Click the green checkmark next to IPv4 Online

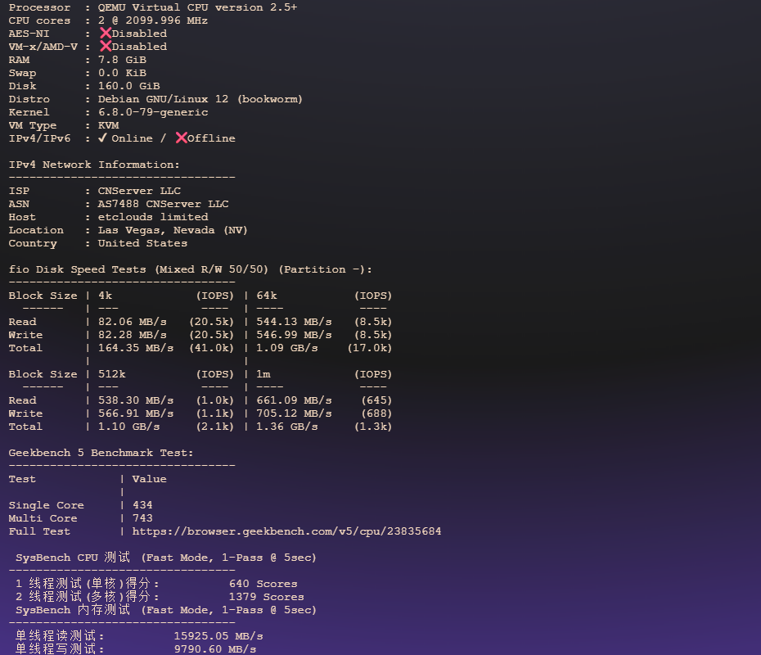[101, 138]
